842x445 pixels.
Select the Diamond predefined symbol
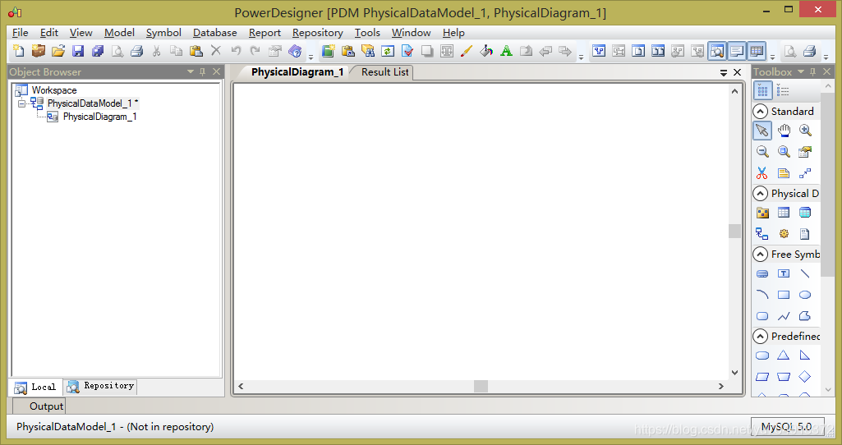[805, 377]
